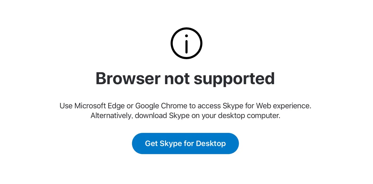Select the "Browser not supported" heading
Image resolution: width=373 pixels, height=184 pixels.
point(186,78)
